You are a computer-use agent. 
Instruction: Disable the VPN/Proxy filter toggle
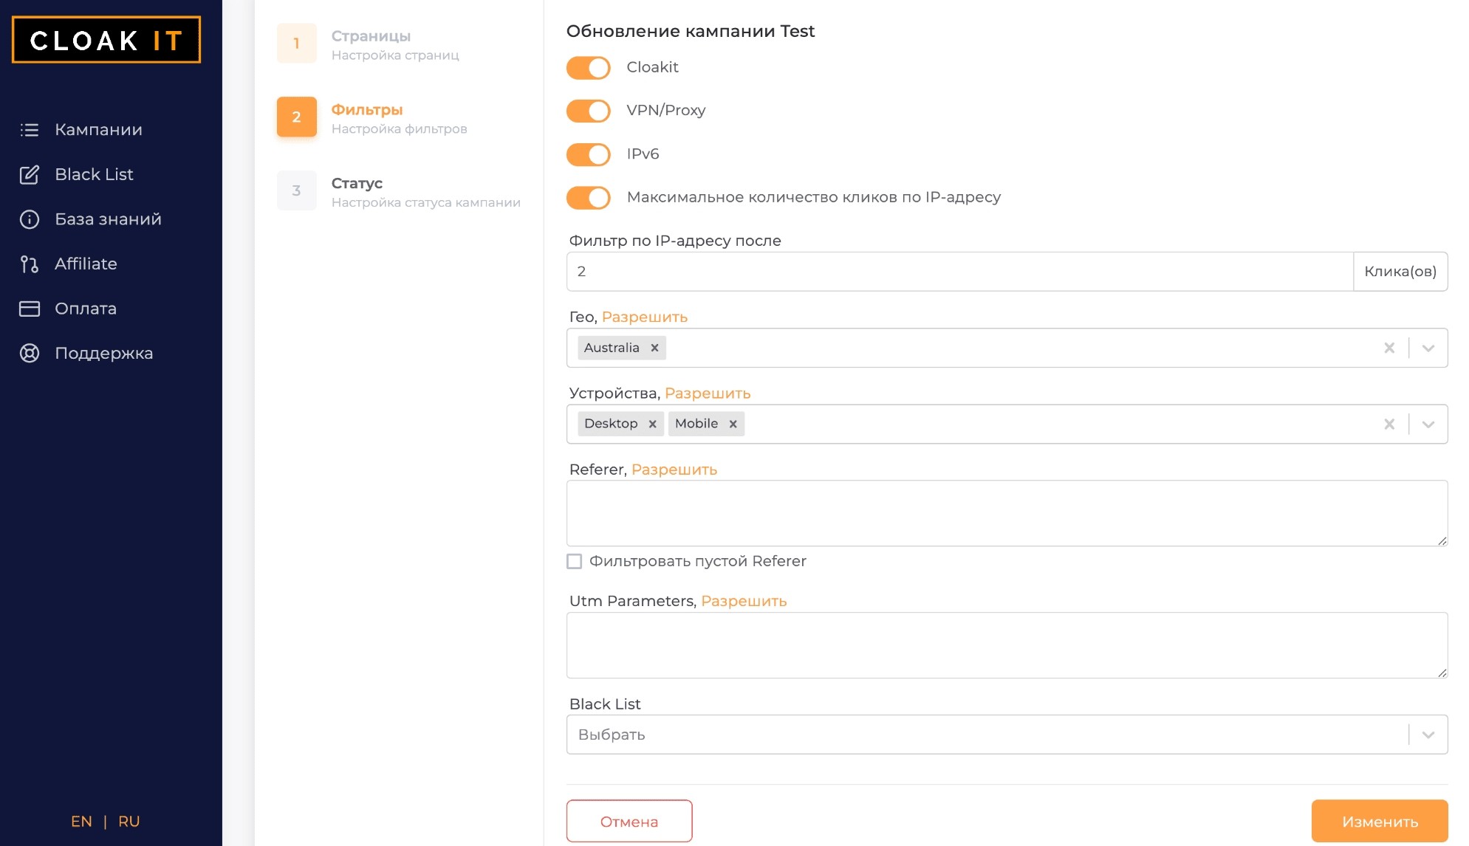click(589, 111)
